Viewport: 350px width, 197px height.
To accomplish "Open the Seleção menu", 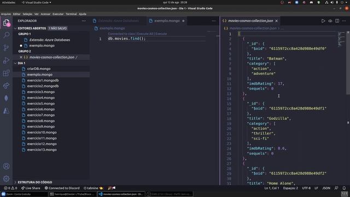I will click(x=27, y=14).
